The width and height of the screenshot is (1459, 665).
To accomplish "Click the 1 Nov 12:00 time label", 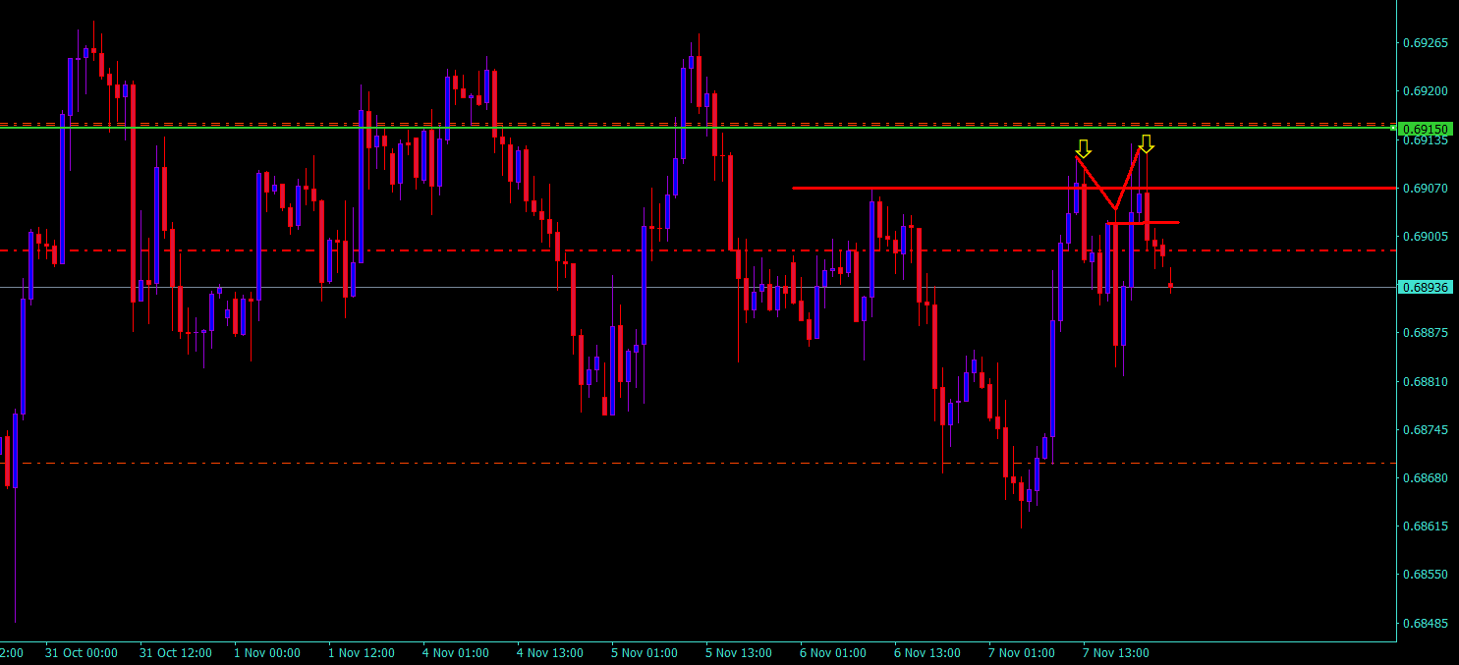I will click(x=362, y=653).
